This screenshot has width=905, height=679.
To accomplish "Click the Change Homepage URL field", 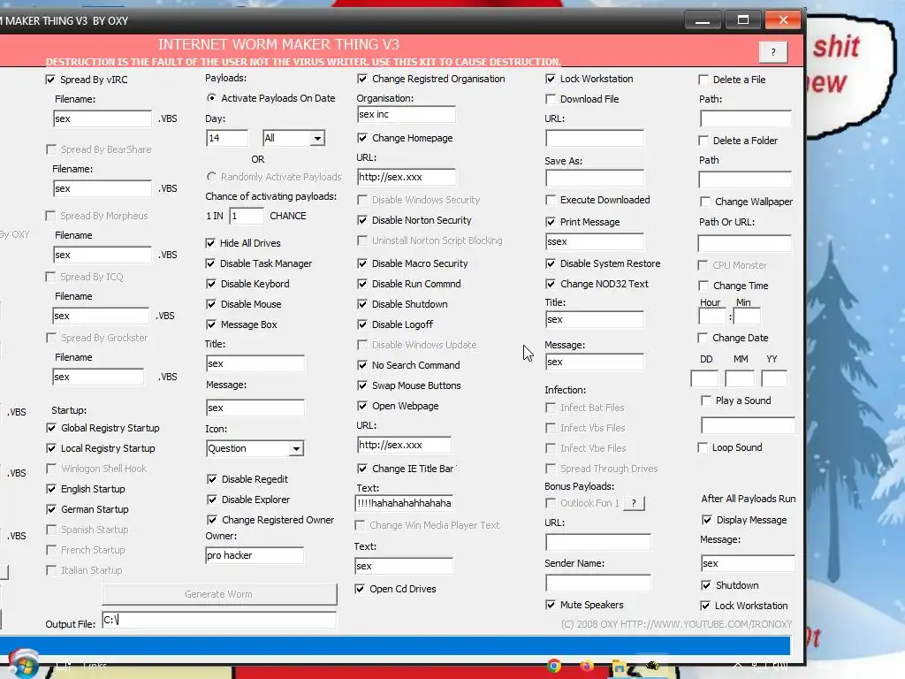I will (407, 177).
